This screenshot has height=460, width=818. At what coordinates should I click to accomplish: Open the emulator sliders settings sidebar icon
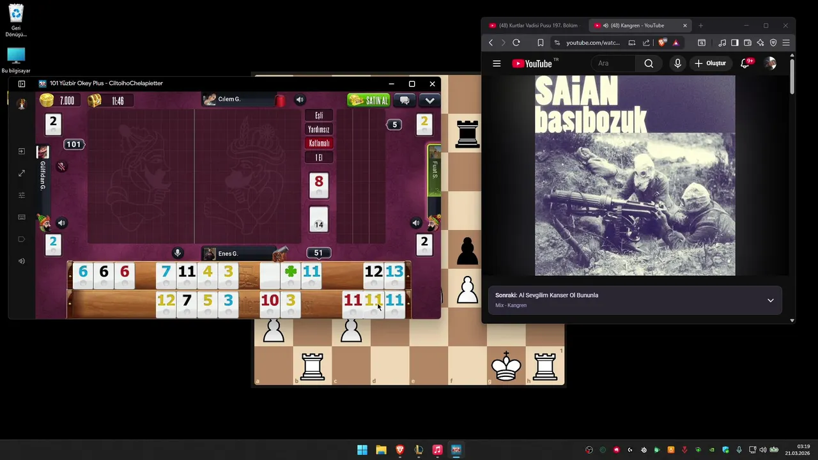pos(22,195)
